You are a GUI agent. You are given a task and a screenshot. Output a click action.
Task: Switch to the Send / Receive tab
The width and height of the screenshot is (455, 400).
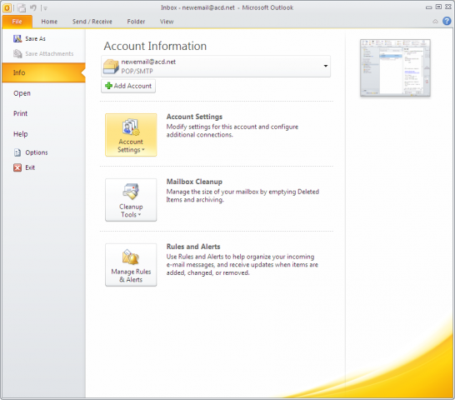pyautogui.click(x=92, y=22)
